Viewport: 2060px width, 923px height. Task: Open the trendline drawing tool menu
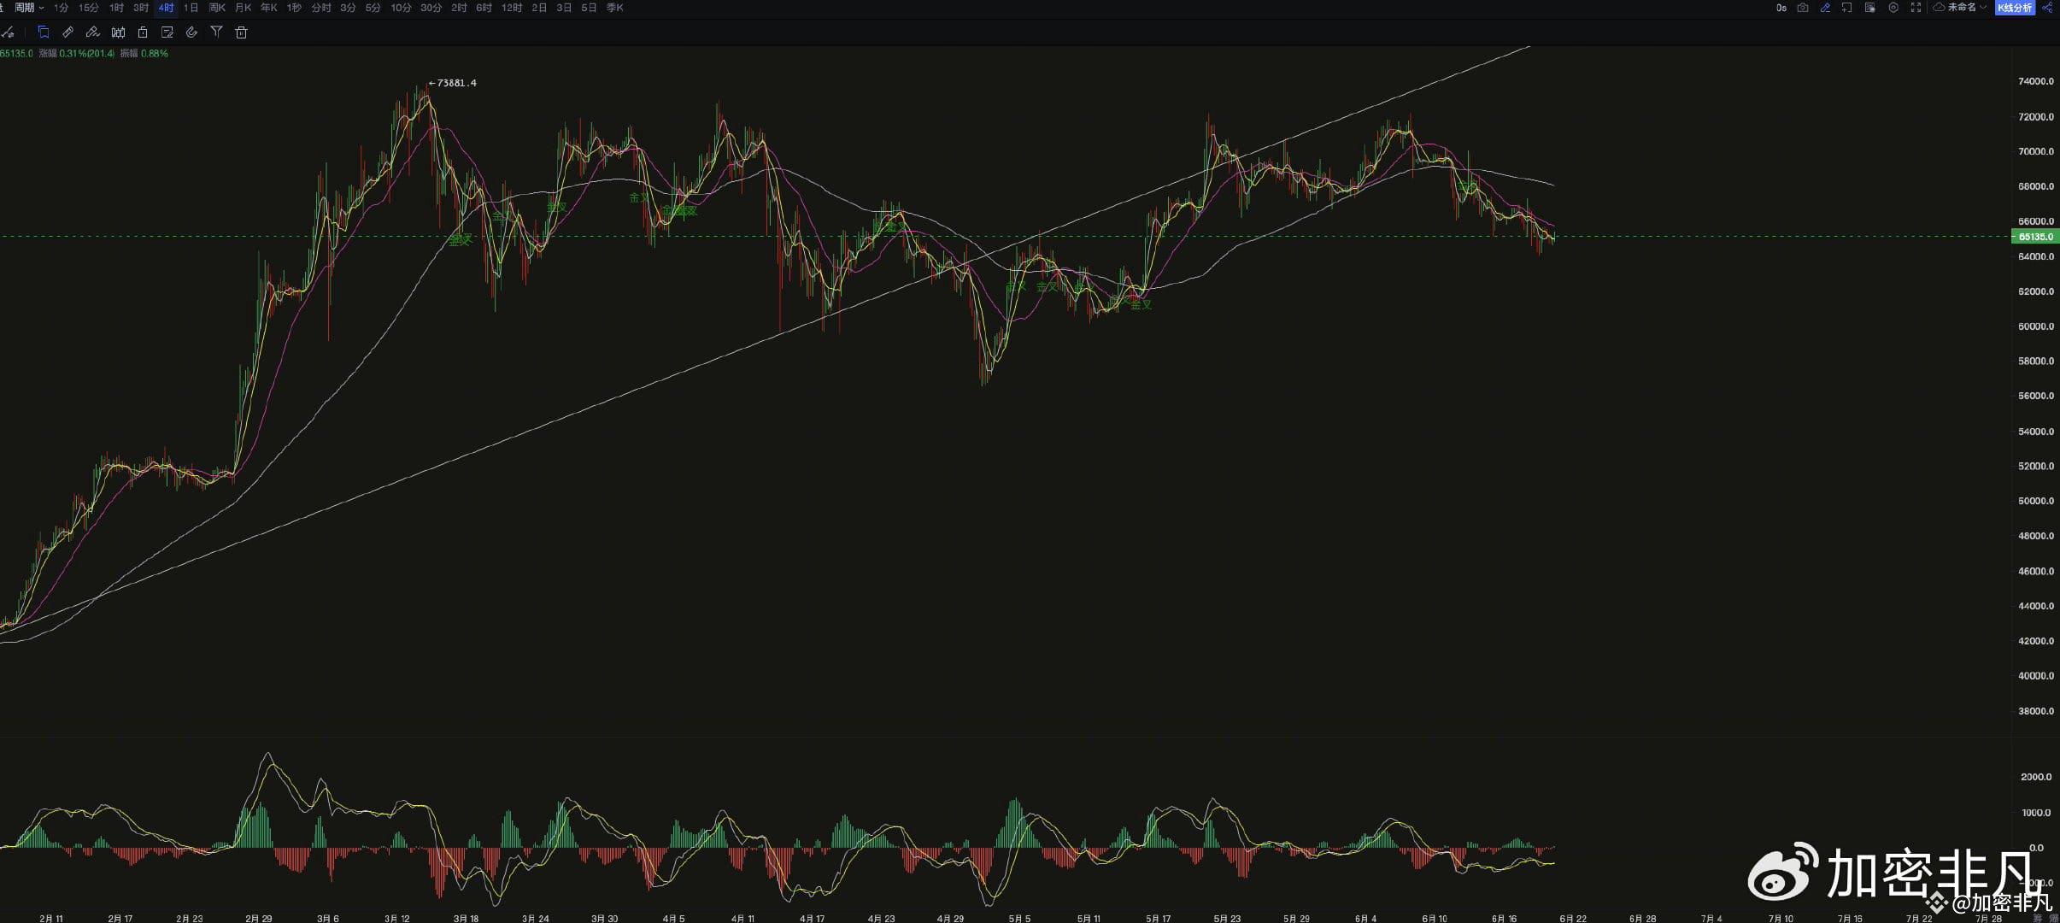[9, 32]
